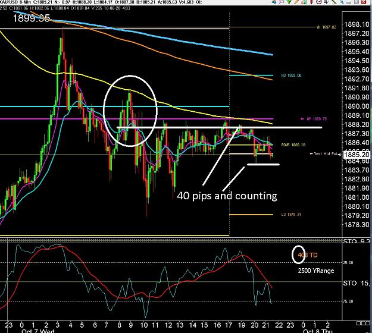Click the stochastic 25.00 level label
Viewport: 372px width, 333px height.
tap(348, 263)
